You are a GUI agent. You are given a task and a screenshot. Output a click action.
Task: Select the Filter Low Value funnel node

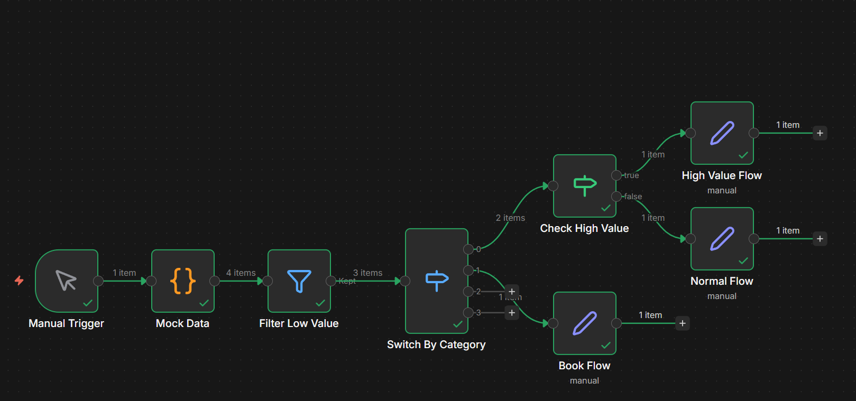[299, 281]
